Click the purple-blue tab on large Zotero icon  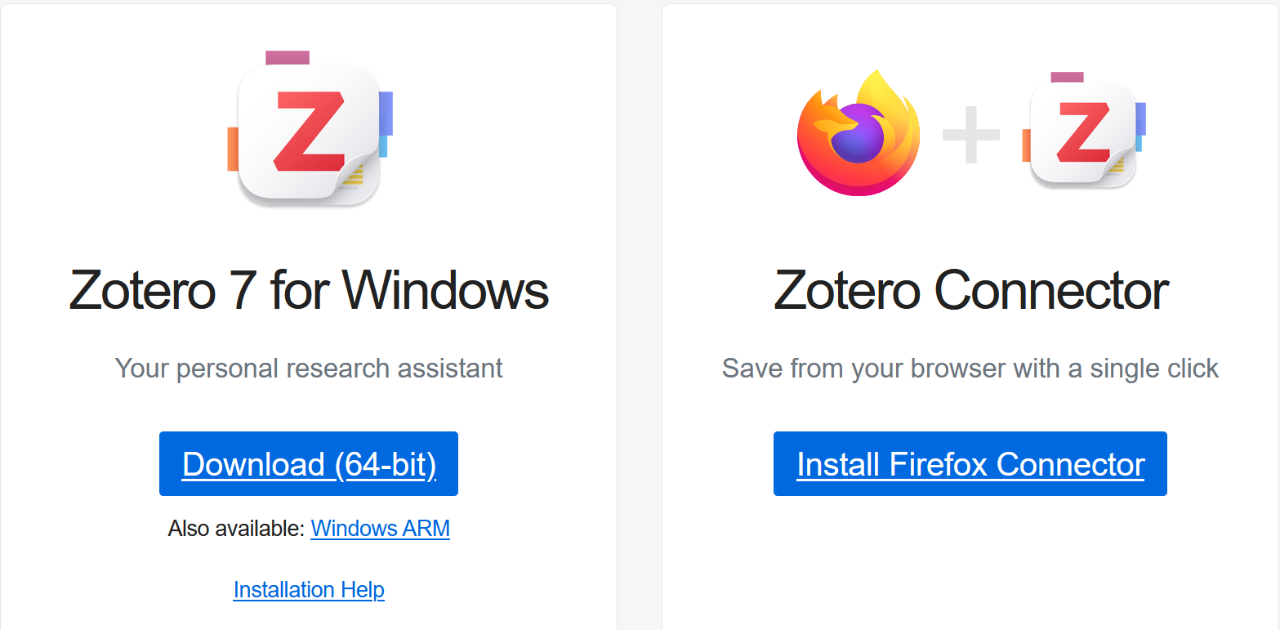point(386,112)
